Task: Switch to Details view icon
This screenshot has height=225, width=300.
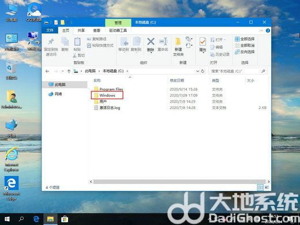Action: pyautogui.click(x=260, y=187)
